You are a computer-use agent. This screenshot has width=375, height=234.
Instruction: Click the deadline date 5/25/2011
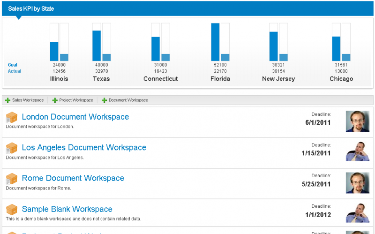[316, 184]
